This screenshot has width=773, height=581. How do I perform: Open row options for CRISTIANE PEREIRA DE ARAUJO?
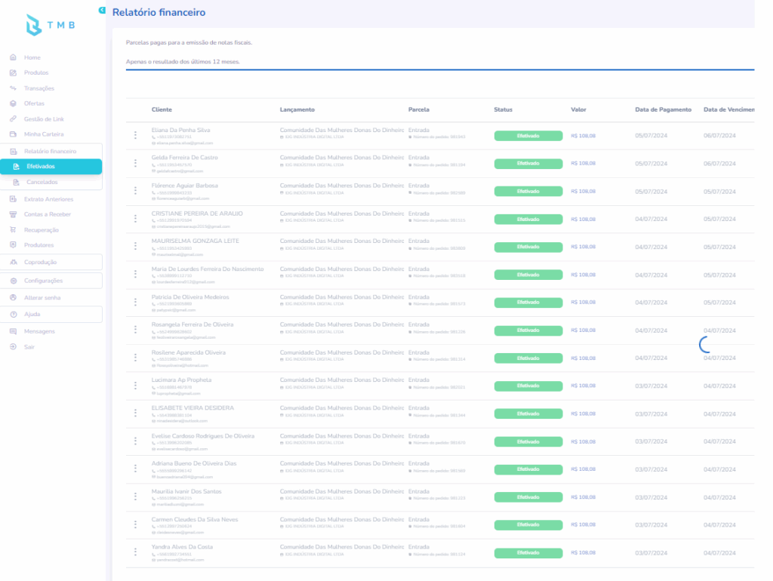tap(136, 218)
